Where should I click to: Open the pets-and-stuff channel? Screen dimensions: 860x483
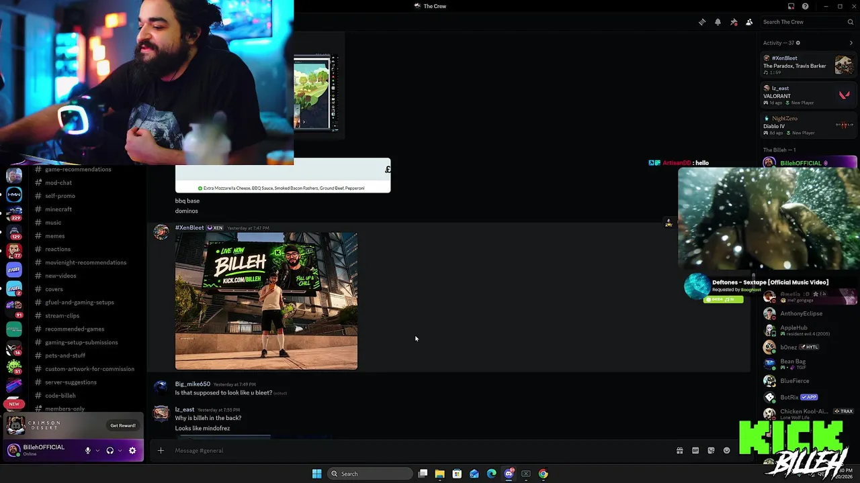coord(65,356)
